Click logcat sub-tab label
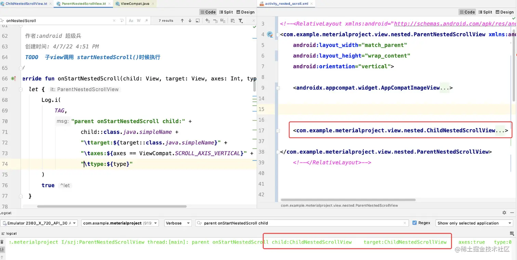The image size is (517, 260). 11,233
